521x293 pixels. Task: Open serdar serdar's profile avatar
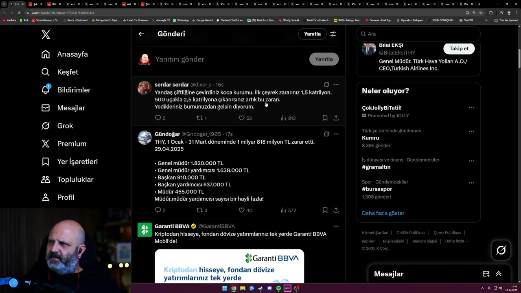click(x=144, y=88)
